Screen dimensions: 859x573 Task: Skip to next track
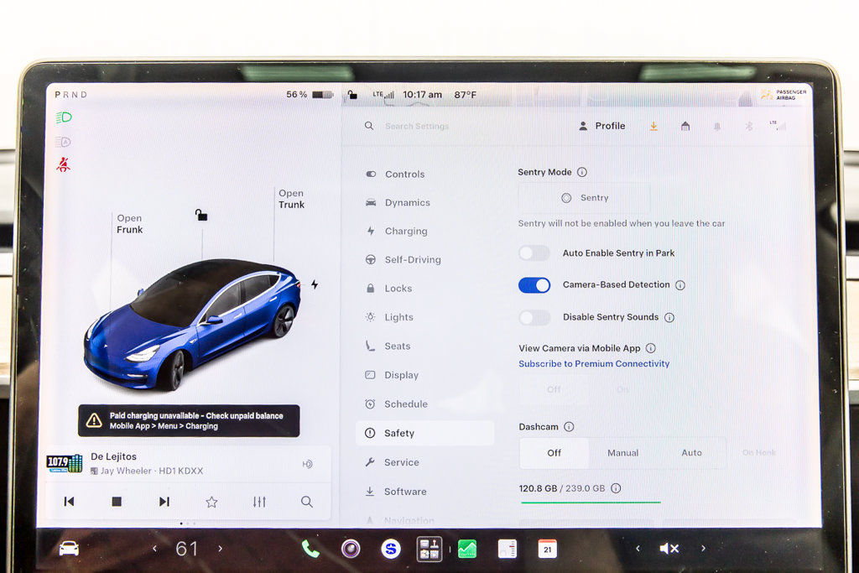point(164,502)
